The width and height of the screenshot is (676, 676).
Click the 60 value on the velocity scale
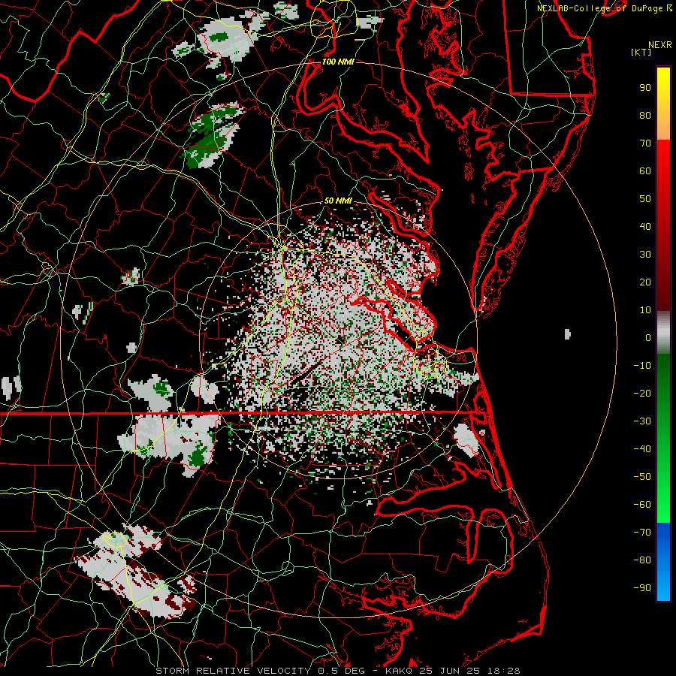pyautogui.click(x=645, y=171)
